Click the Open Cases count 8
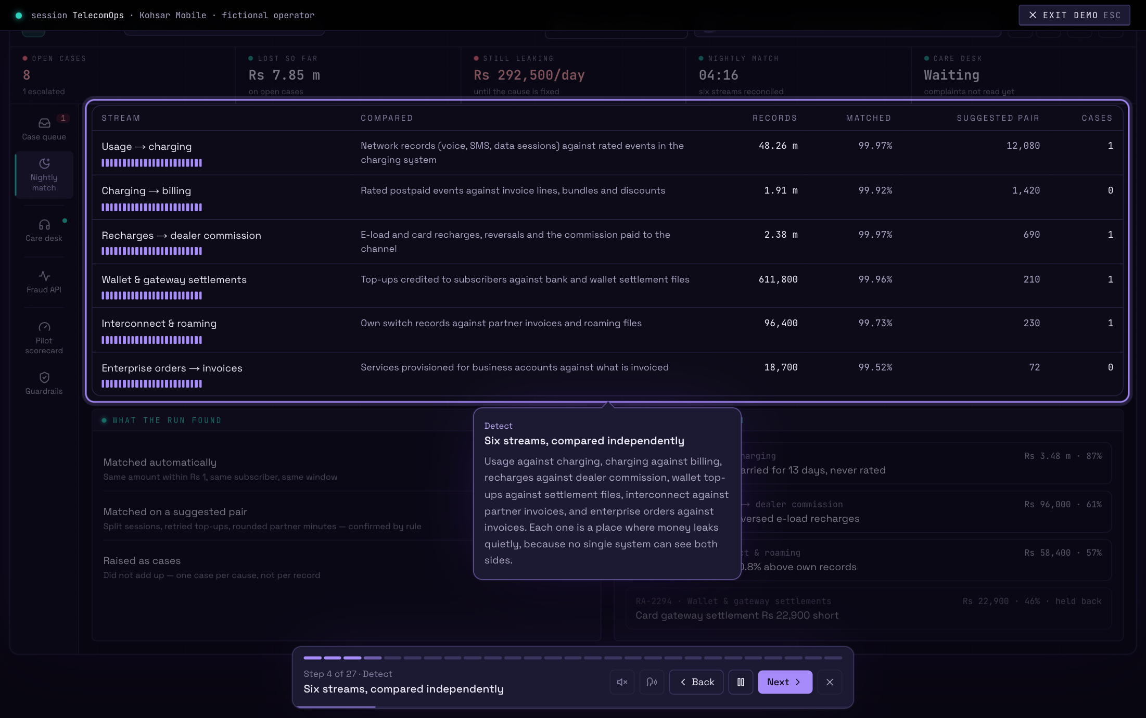1146x718 pixels. point(27,75)
